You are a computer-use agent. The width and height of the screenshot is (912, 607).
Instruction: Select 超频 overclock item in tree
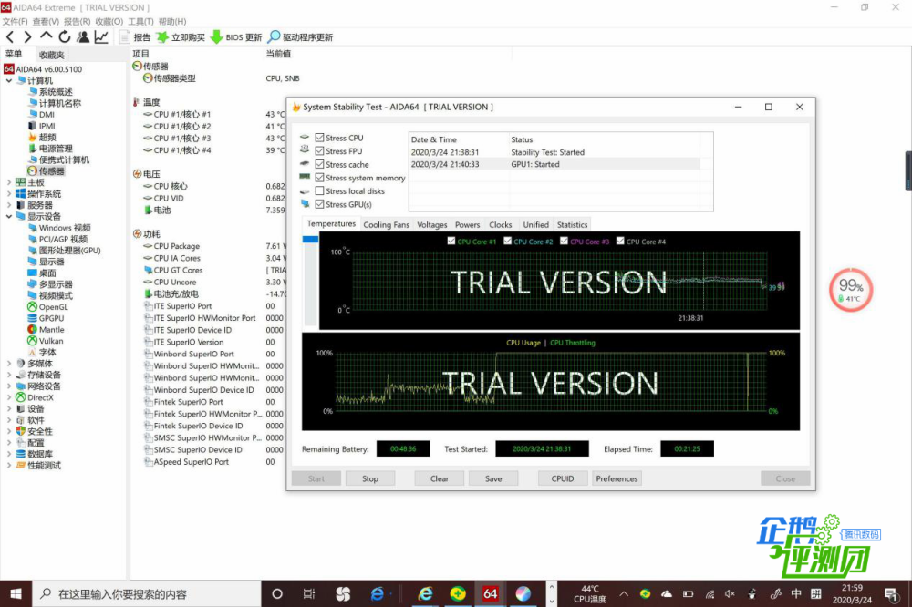pyautogui.click(x=43, y=138)
